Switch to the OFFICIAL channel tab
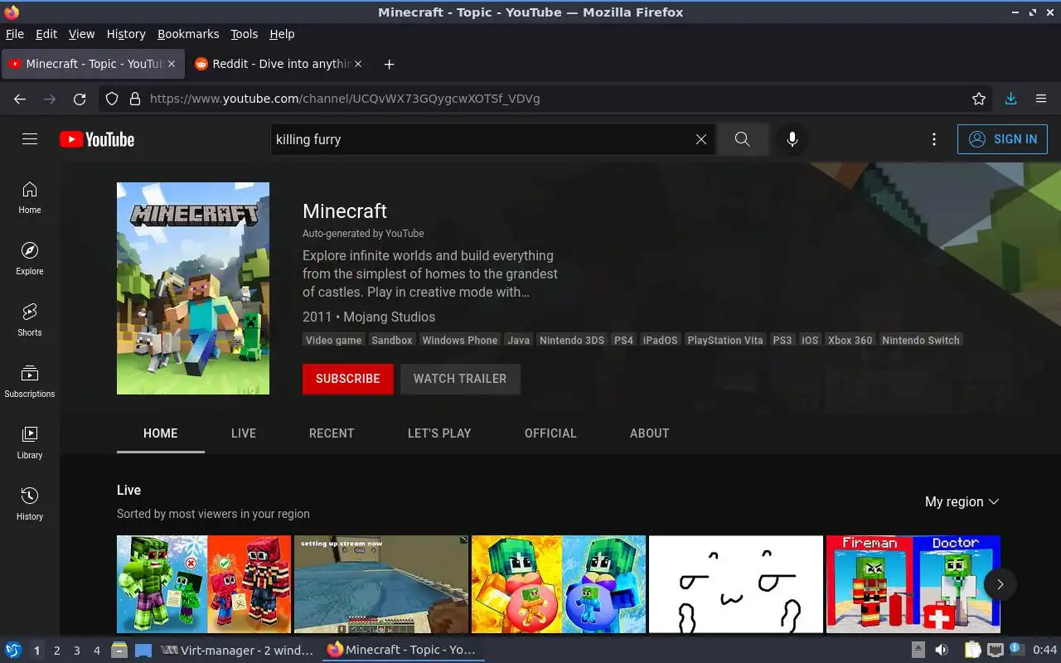Viewport: 1061px width, 663px height. coord(550,433)
